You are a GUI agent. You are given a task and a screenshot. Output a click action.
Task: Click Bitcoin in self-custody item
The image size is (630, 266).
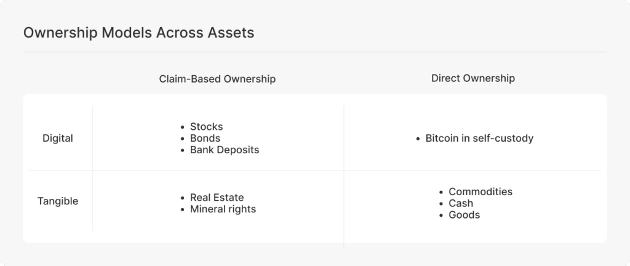480,138
